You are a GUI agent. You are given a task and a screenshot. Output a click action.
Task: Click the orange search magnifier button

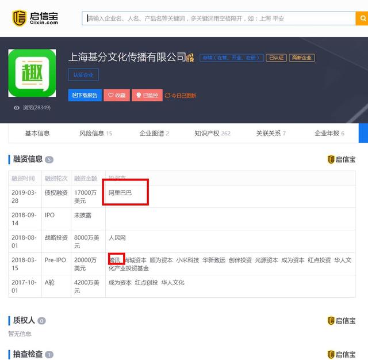[362, 18]
